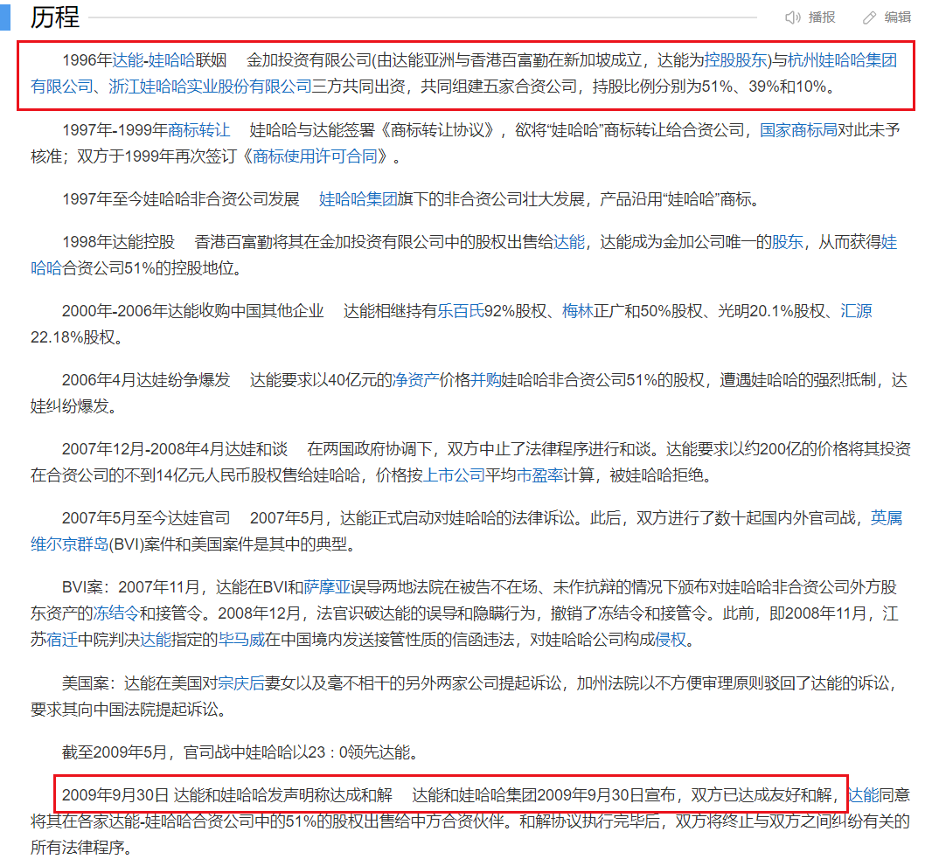Click the pencil icon next to 编辑

pos(868,17)
